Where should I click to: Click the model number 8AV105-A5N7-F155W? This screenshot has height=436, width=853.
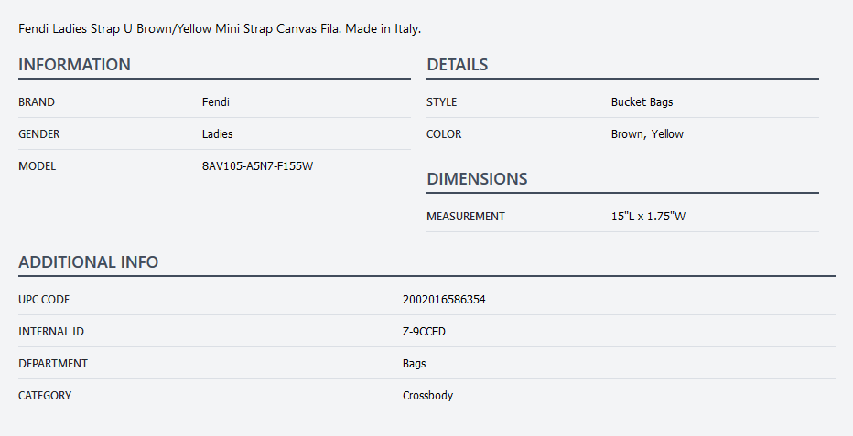pyautogui.click(x=258, y=166)
